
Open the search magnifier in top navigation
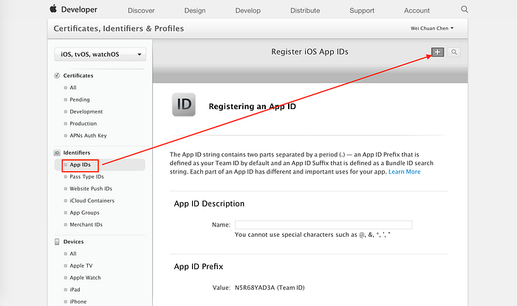click(x=465, y=9)
